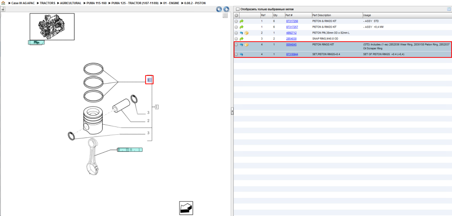Screen dimensions: 452x216
Task: Click the blue arrow icon for part 4892712
Action: 241,33
